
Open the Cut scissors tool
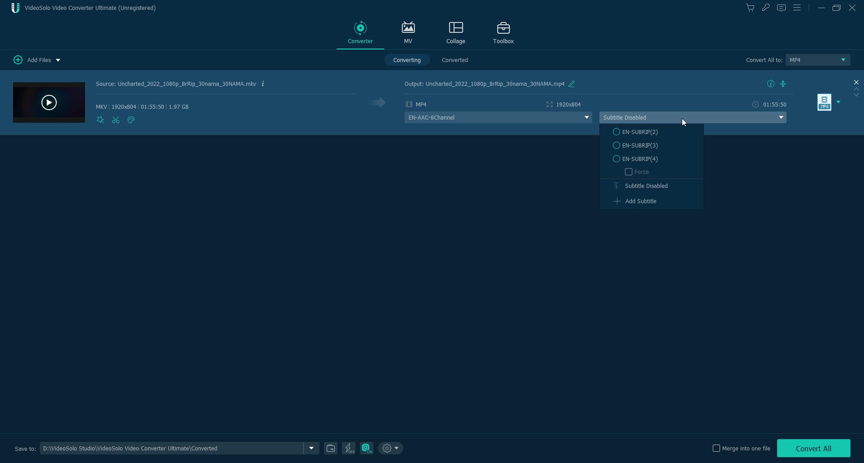point(116,120)
